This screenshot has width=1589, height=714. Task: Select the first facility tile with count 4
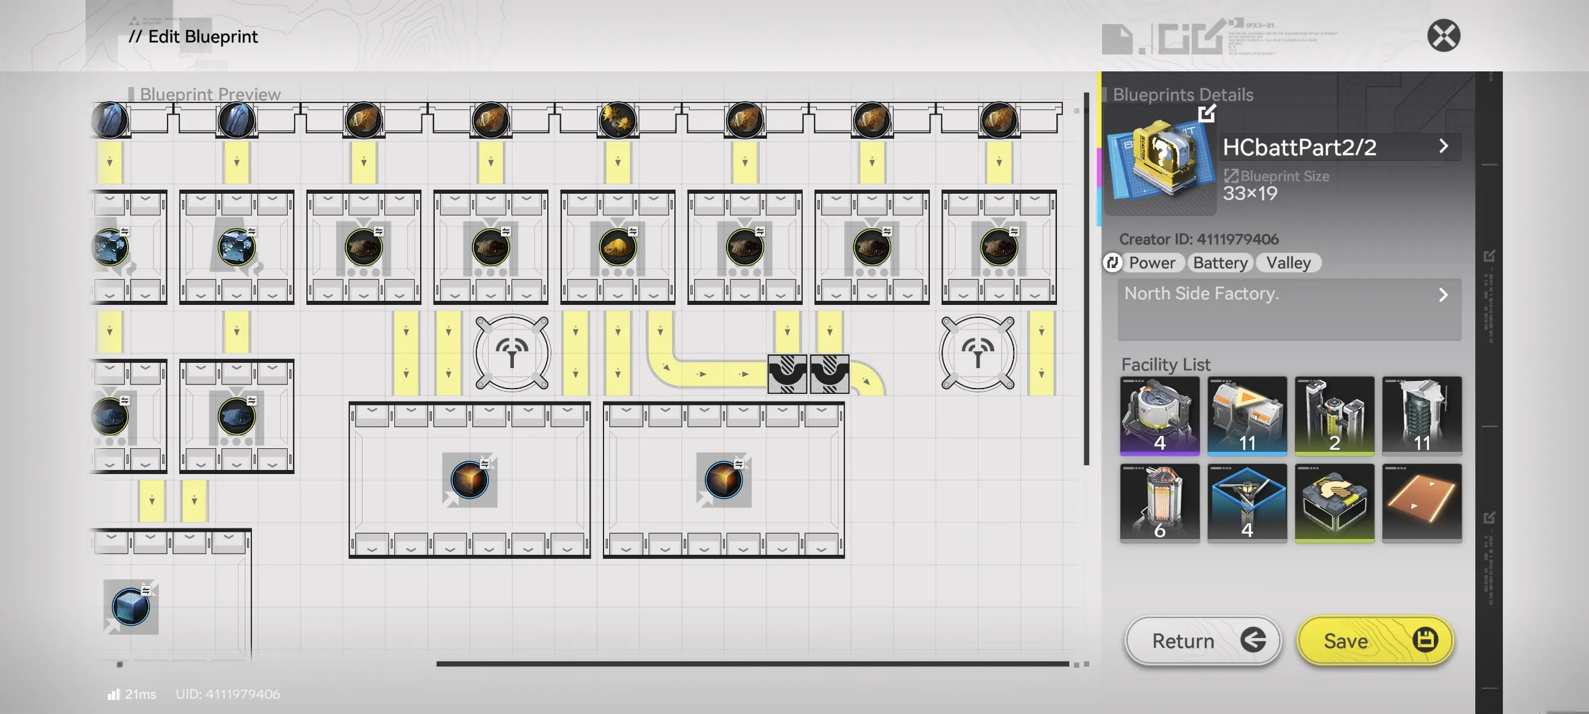pos(1159,416)
